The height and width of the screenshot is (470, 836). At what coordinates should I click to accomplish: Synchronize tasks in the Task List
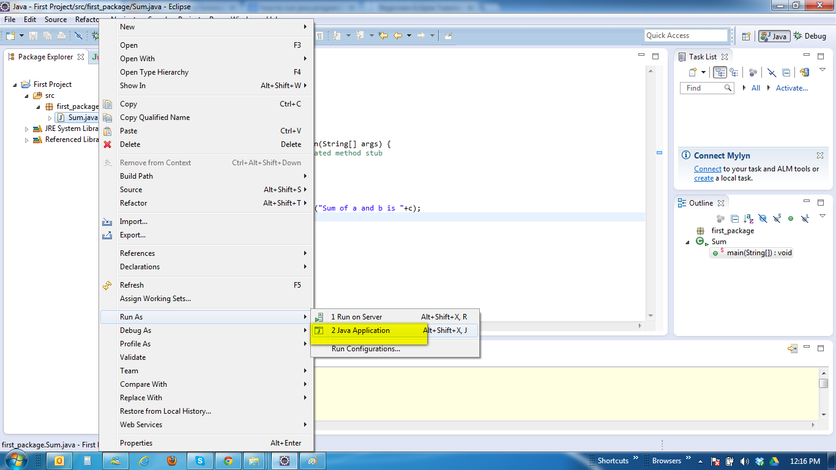click(x=804, y=72)
